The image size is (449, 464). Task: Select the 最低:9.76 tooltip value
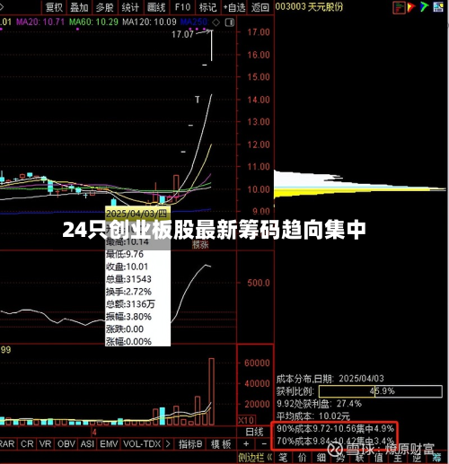(x=125, y=254)
